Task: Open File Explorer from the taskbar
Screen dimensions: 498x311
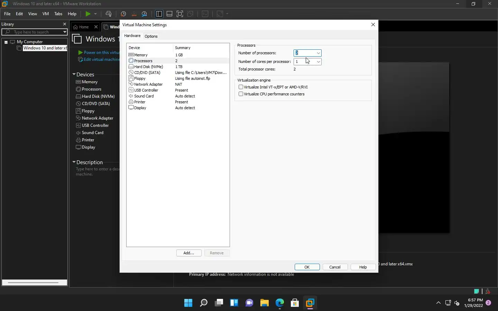Action: (265, 303)
